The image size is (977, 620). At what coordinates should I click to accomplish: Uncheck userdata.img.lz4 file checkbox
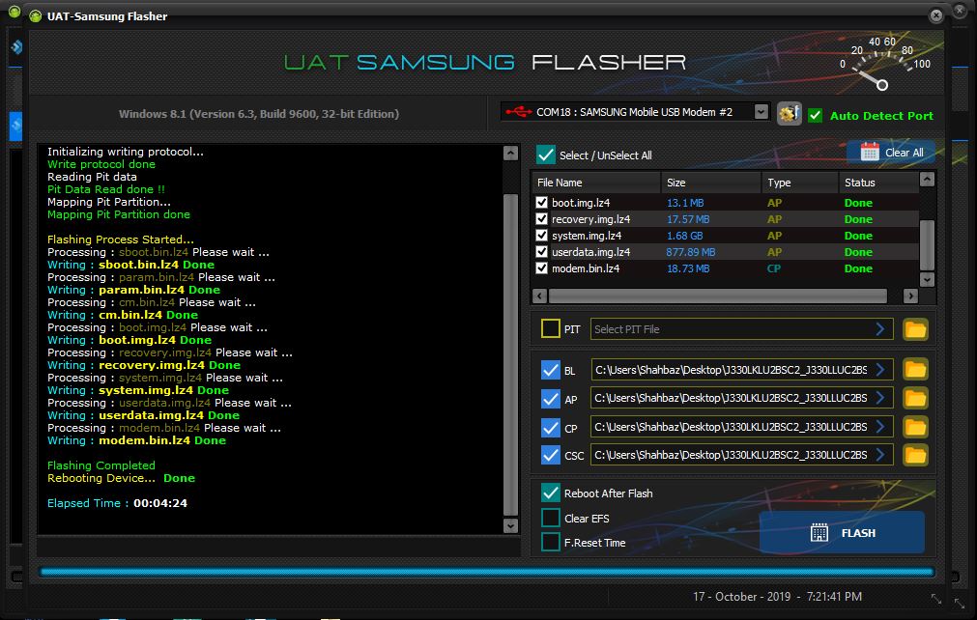click(x=541, y=252)
